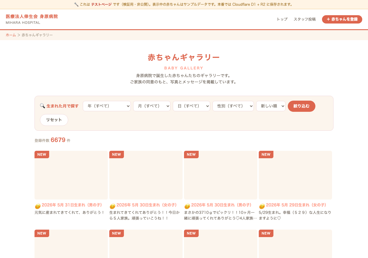The height and width of the screenshot is (258, 368).
Task: Open the 性別（すべて） gender dropdown
Action: pyautogui.click(x=233, y=106)
